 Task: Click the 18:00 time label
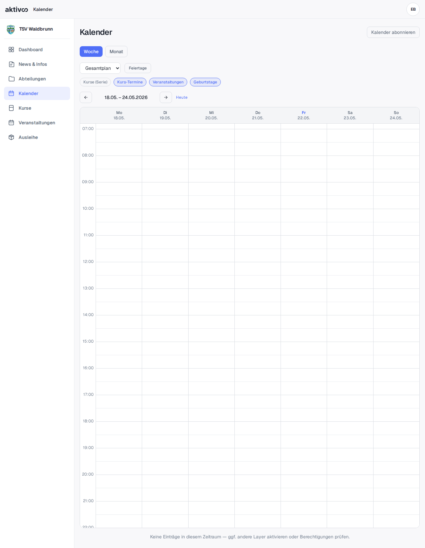coord(88,421)
